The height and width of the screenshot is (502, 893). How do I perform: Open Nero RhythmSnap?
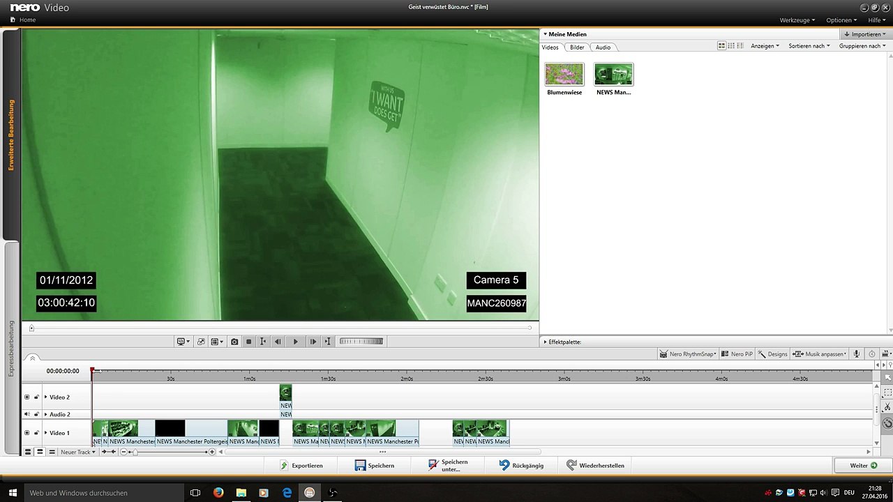pyautogui.click(x=687, y=354)
